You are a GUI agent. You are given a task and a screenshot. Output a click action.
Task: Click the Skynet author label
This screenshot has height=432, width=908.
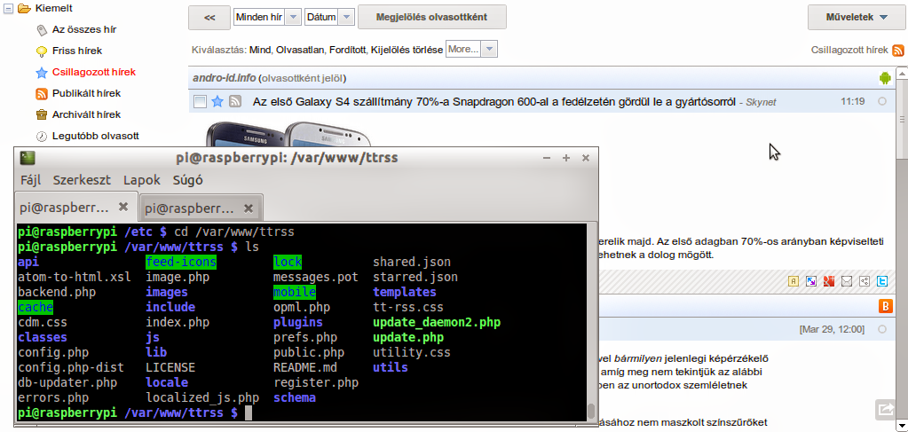pyautogui.click(x=761, y=103)
